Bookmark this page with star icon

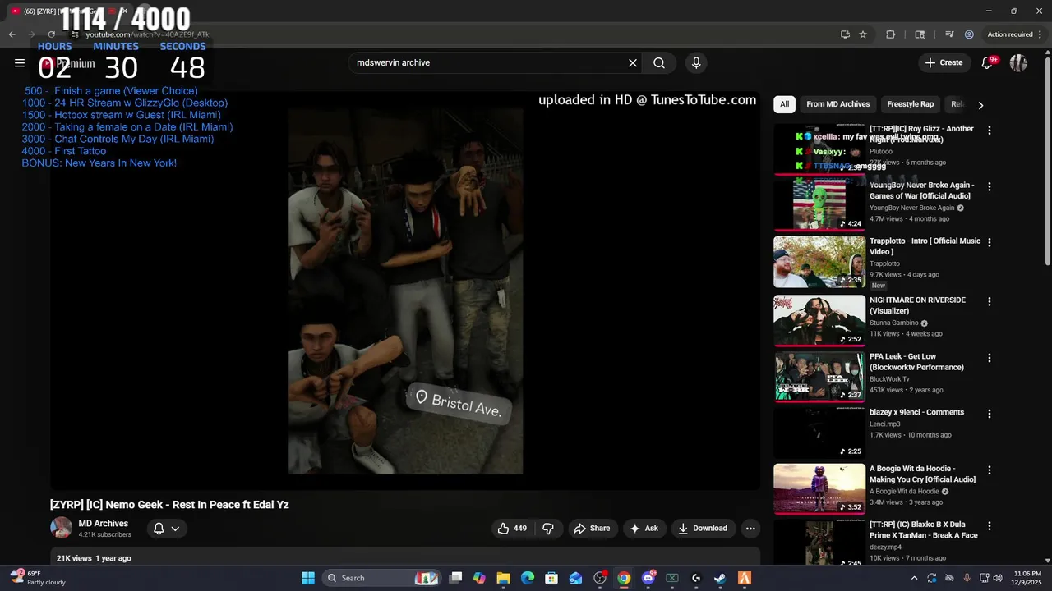click(x=863, y=34)
